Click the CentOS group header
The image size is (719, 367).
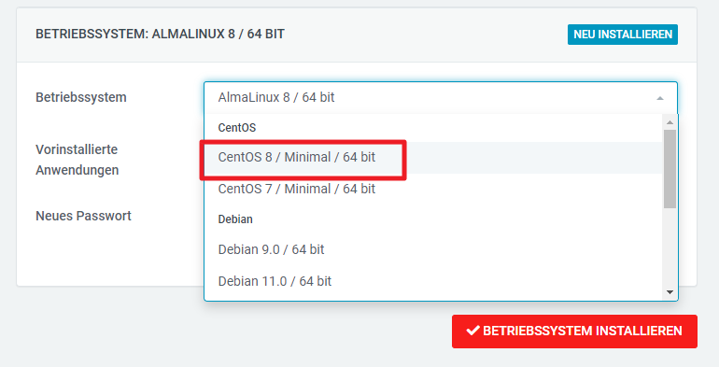pyautogui.click(x=236, y=128)
